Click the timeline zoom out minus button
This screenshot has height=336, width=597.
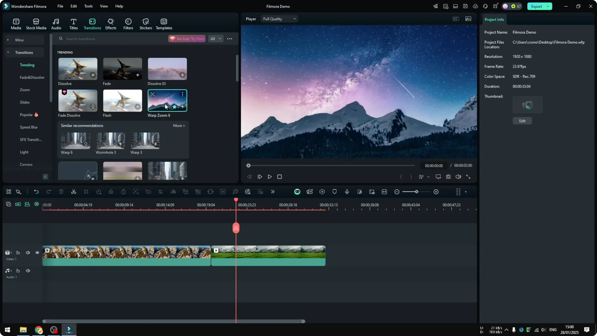[x=397, y=192]
